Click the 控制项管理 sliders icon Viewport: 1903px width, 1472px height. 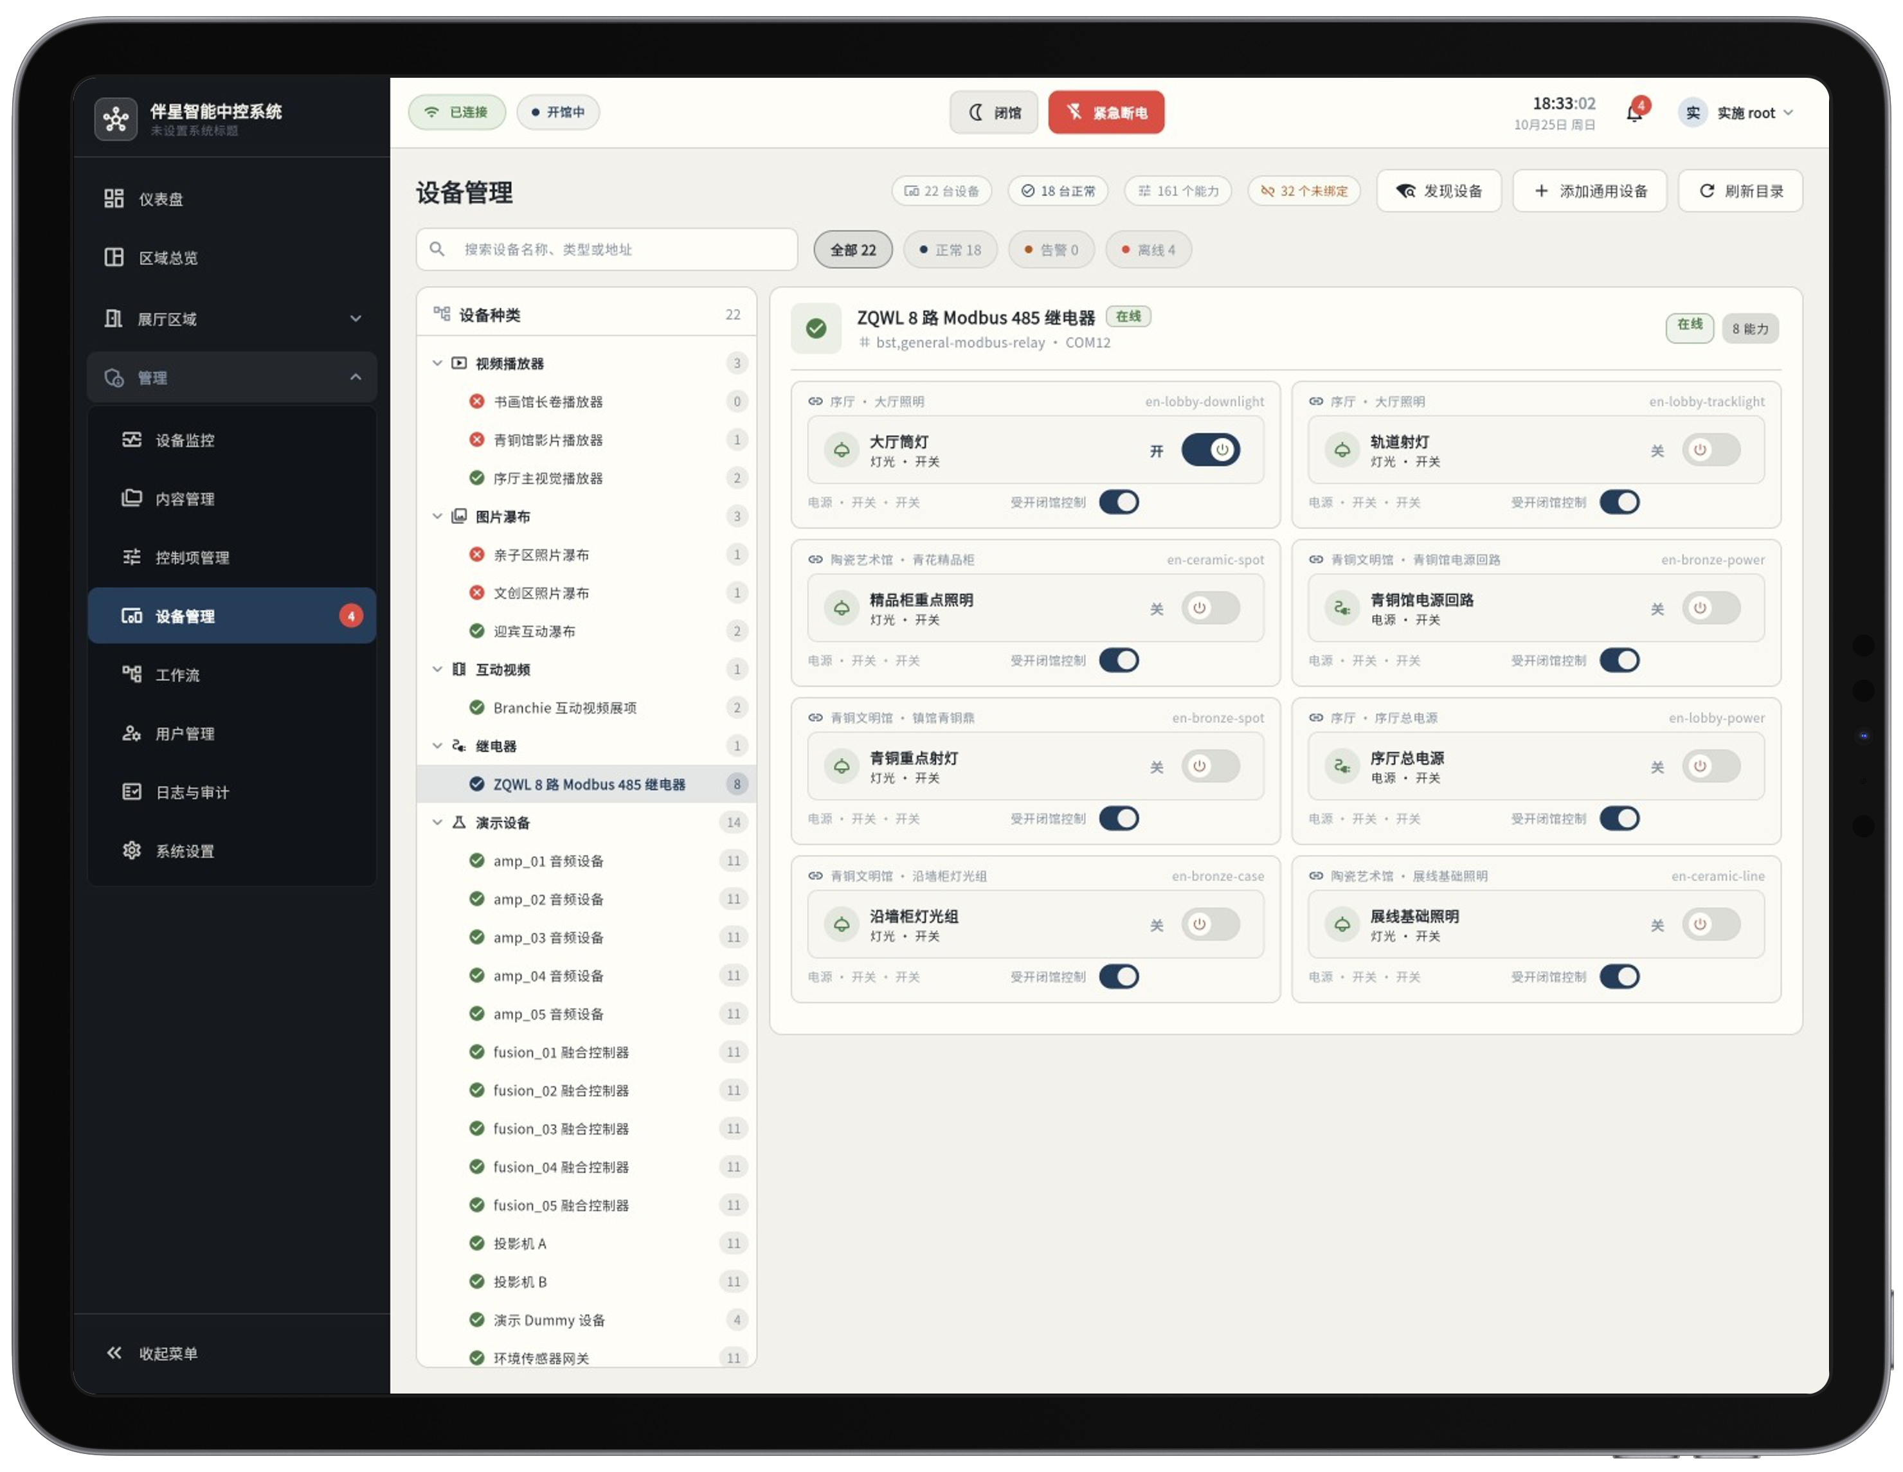click(132, 557)
